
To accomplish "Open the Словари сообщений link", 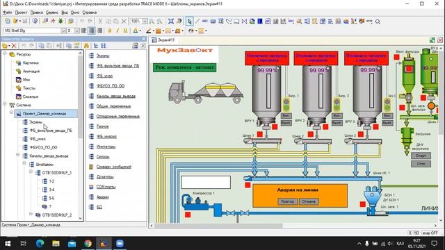I will pos(114,167).
